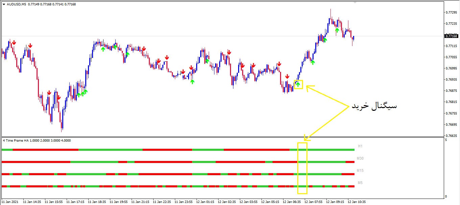Viewport: 460px width, 205px height.
Task: Click the 0.76755 price scale value
Action: (x=452, y=113)
